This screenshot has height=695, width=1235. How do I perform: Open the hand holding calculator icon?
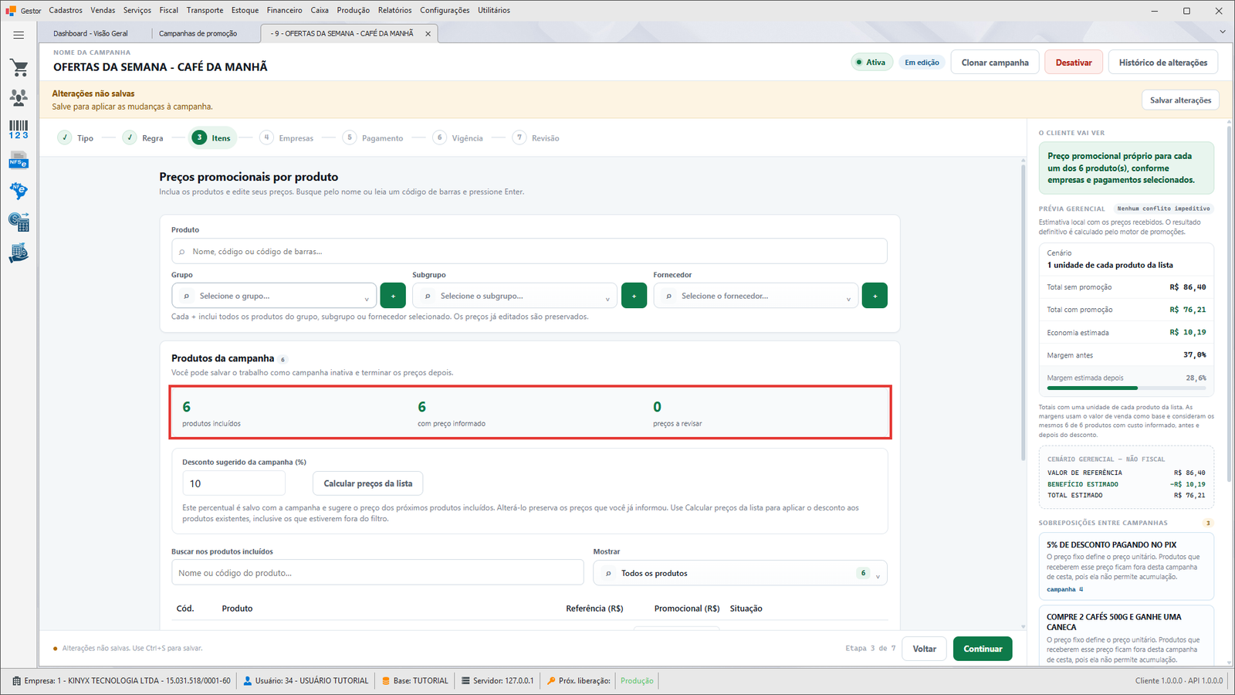coord(19,253)
